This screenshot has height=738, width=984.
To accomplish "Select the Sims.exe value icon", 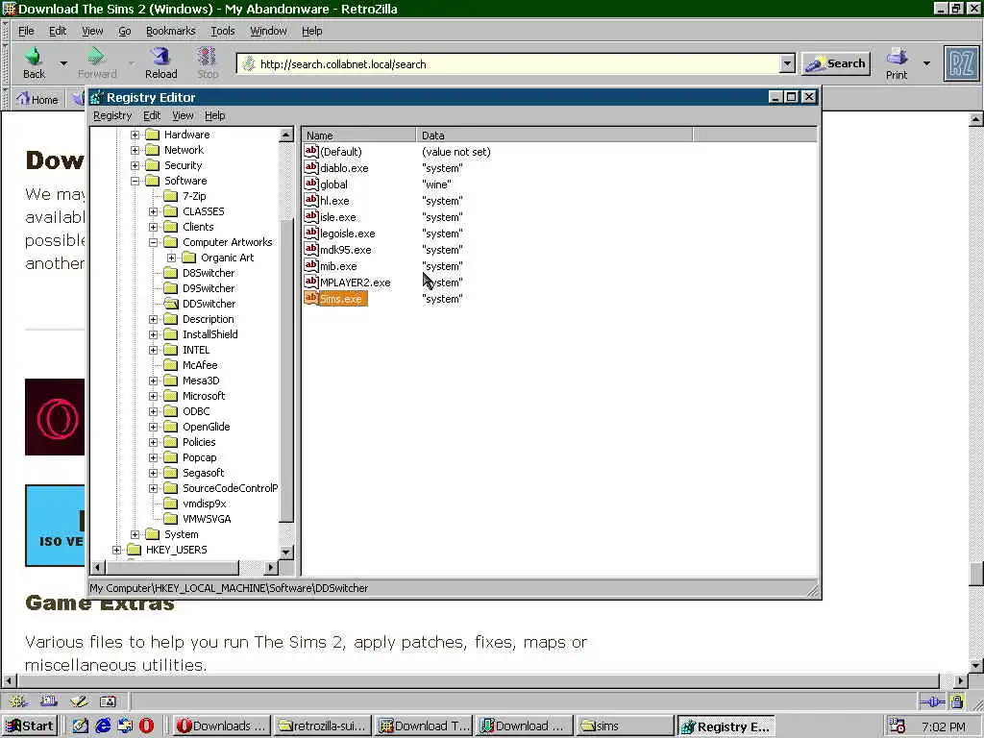I will (x=311, y=298).
